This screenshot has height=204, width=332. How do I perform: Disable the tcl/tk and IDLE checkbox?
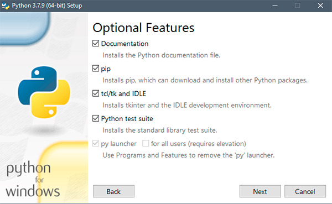pos(96,93)
